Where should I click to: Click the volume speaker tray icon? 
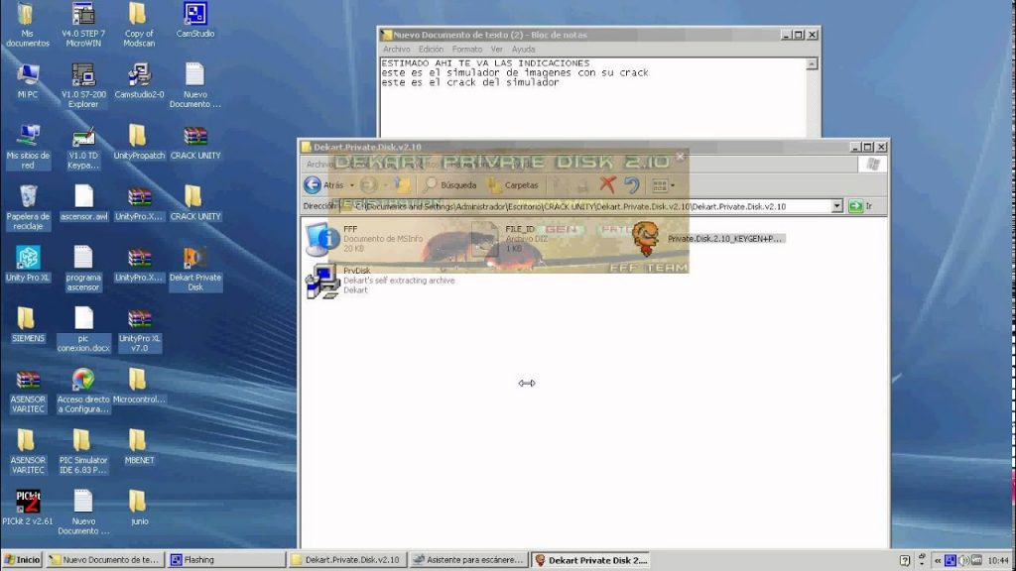pyautogui.click(x=963, y=561)
